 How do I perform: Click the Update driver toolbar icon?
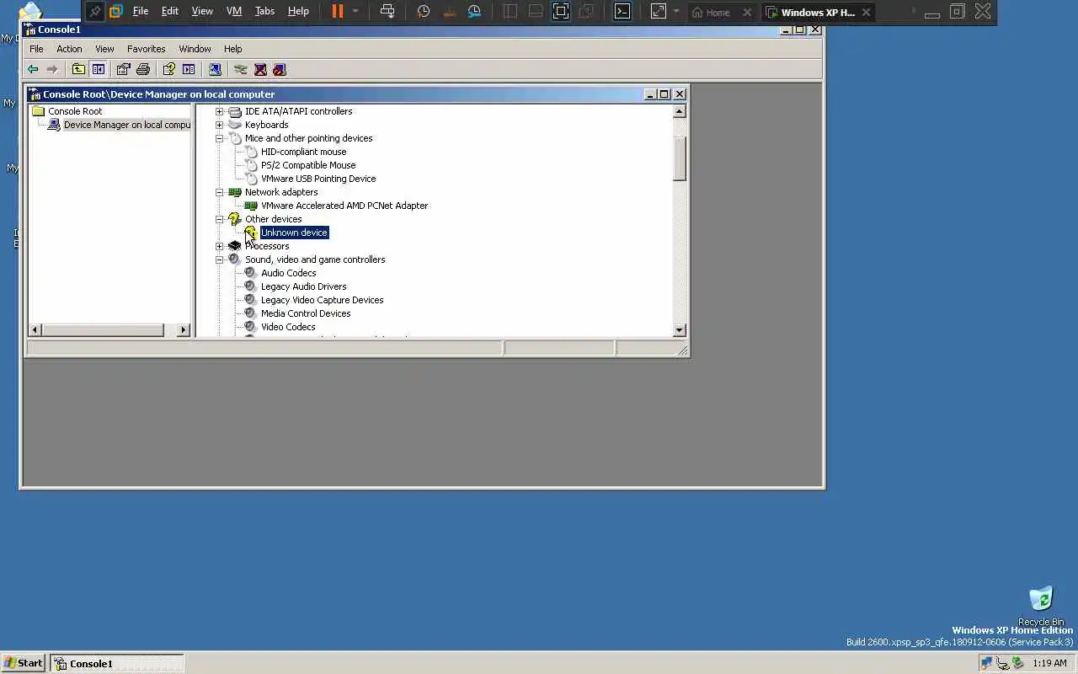pyautogui.click(x=241, y=69)
